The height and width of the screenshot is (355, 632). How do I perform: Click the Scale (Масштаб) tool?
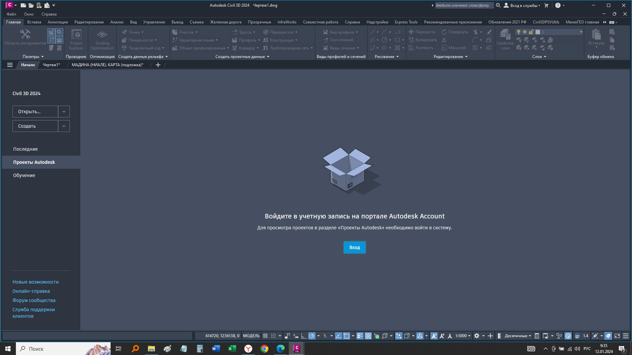[454, 48]
